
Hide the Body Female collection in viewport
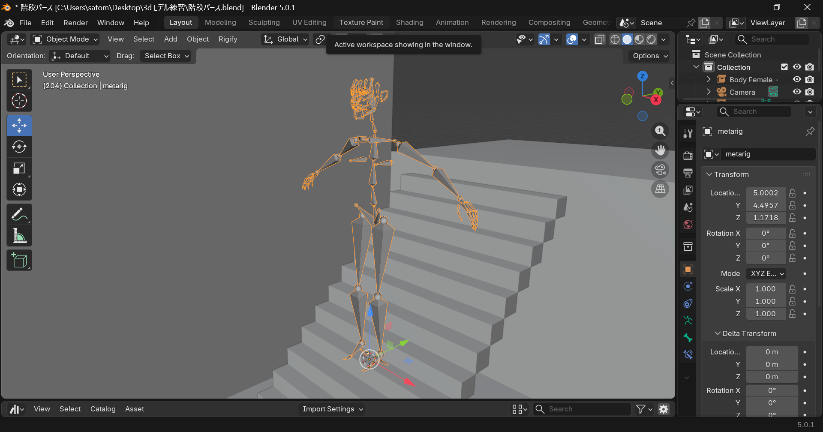tap(797, 79)
